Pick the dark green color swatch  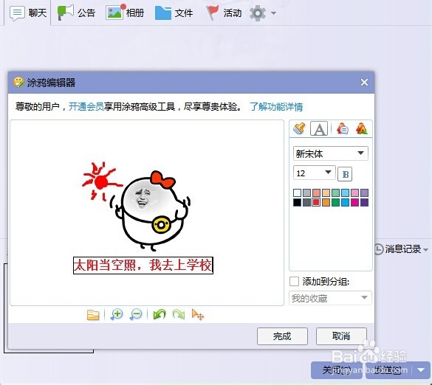coord(335,202)
